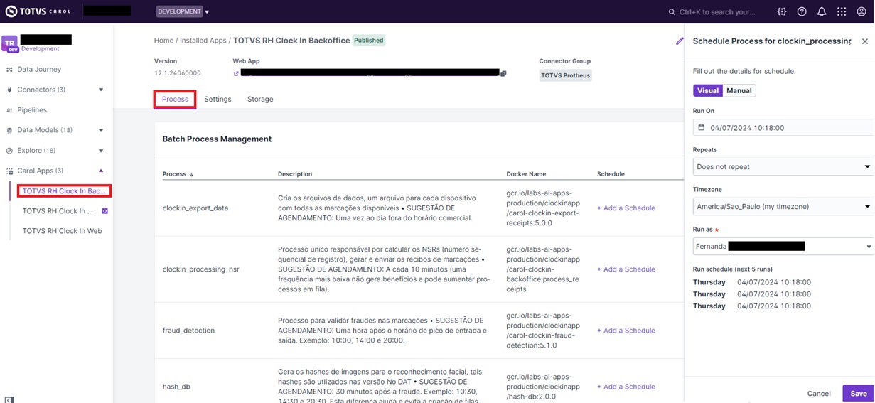Open the Repeats dropdown
This screenshot has height=403, width=875.
[x=783, y=166]
